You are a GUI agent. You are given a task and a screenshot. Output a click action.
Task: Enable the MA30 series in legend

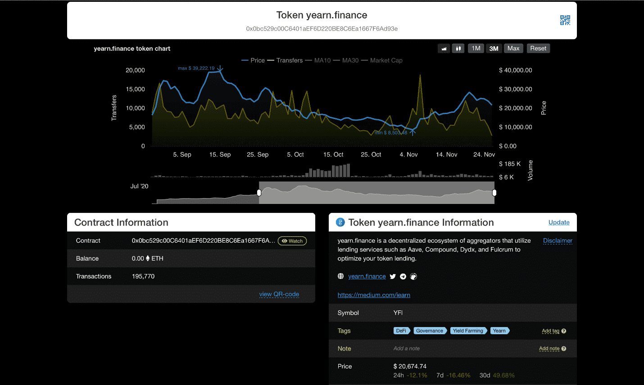(x=345, y=60)
